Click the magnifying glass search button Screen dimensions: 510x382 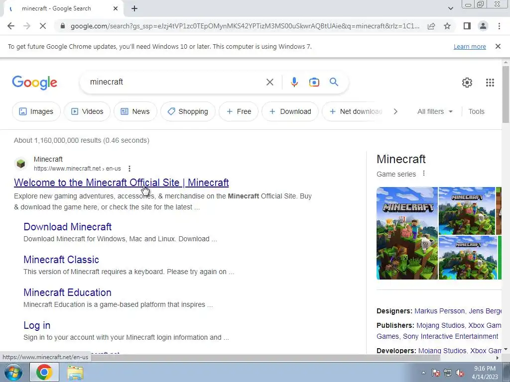pyautogui.click(x=334, y=82)
